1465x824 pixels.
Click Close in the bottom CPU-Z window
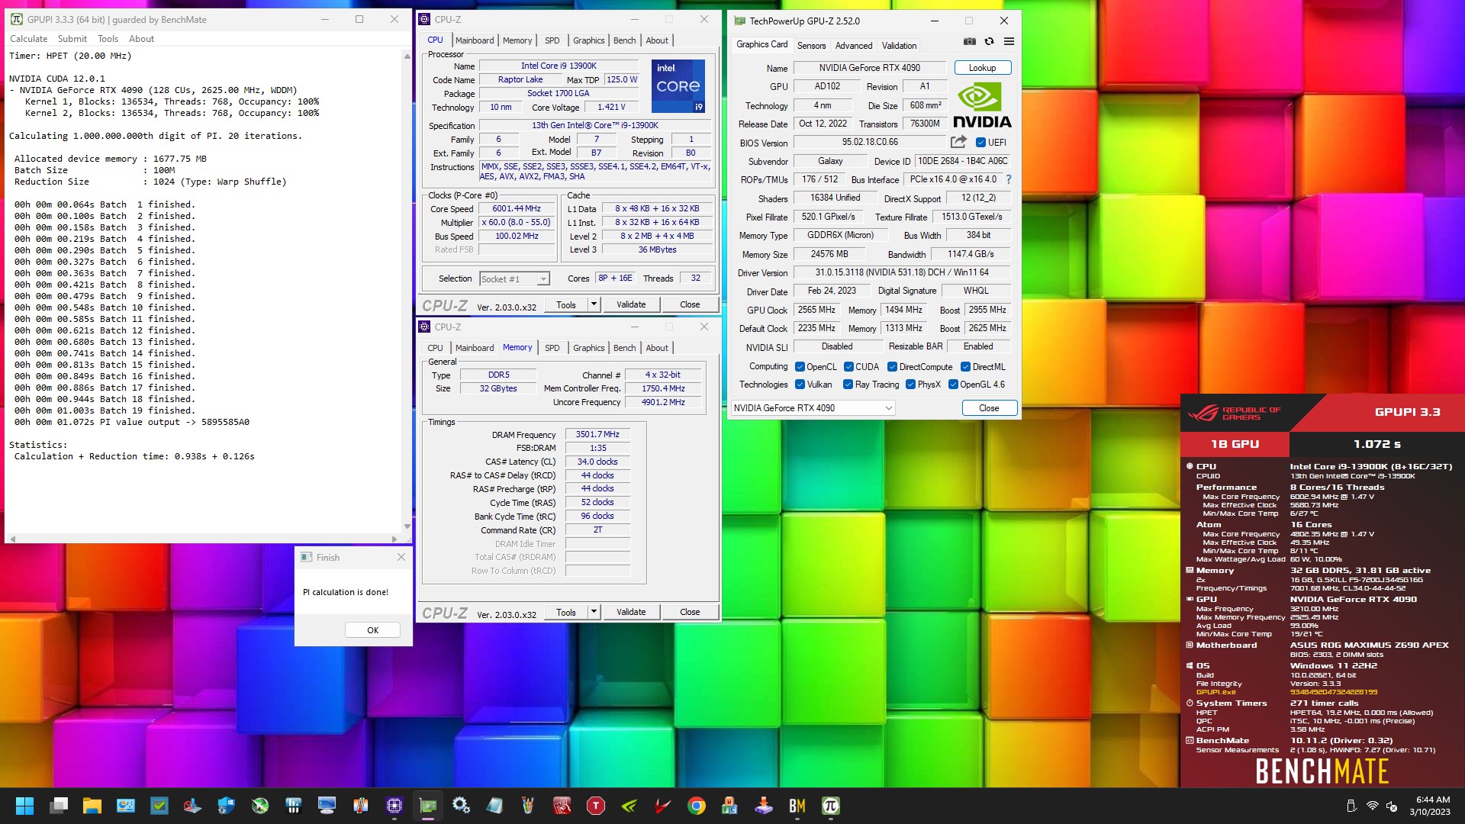click(690, 612)
